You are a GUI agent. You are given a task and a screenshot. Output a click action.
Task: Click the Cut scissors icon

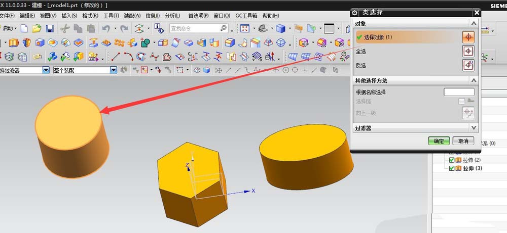pos(65,28)
